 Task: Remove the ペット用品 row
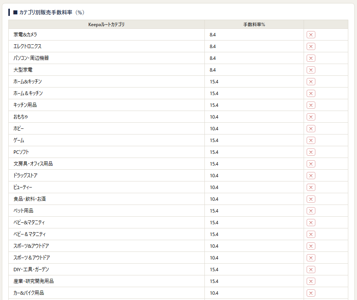311,211
